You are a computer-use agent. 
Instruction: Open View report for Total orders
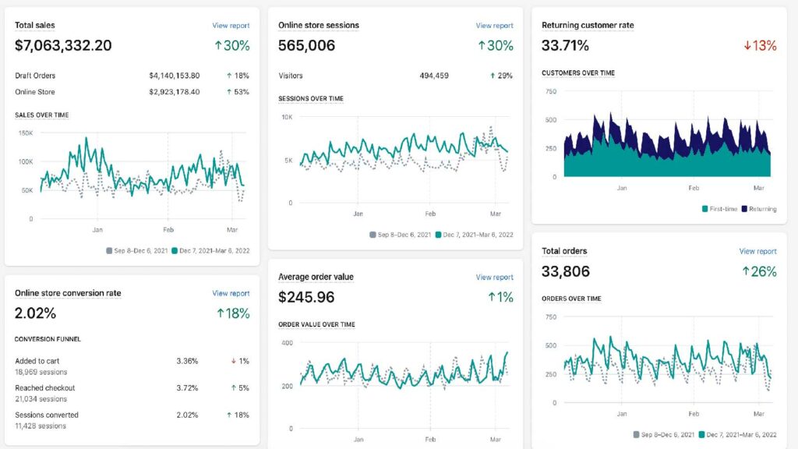coord(757,252)
